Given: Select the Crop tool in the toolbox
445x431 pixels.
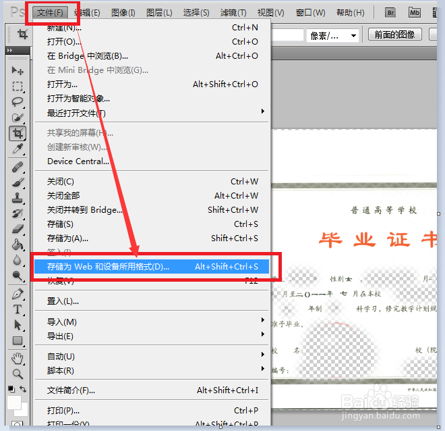Looking at the screenshot, I should click(x=18, y=133).
